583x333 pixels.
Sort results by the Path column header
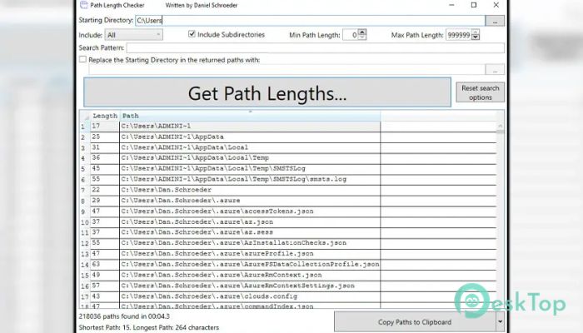click(250, 116)
